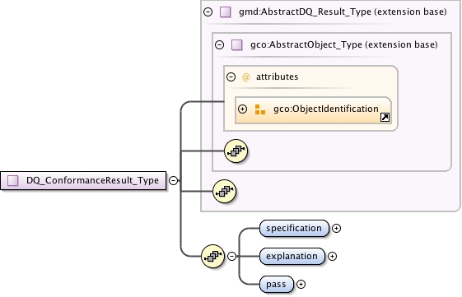Collapse the DQ_ConformanceResult_Type node
The width and height of the screenshot is (462, 297).
(174, 180)
